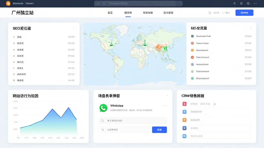Image resolution: width=264 pixels, height=148 pixels.
Task: Click the bell icon in the CRM card's first row
Action: tap(214, 104)
